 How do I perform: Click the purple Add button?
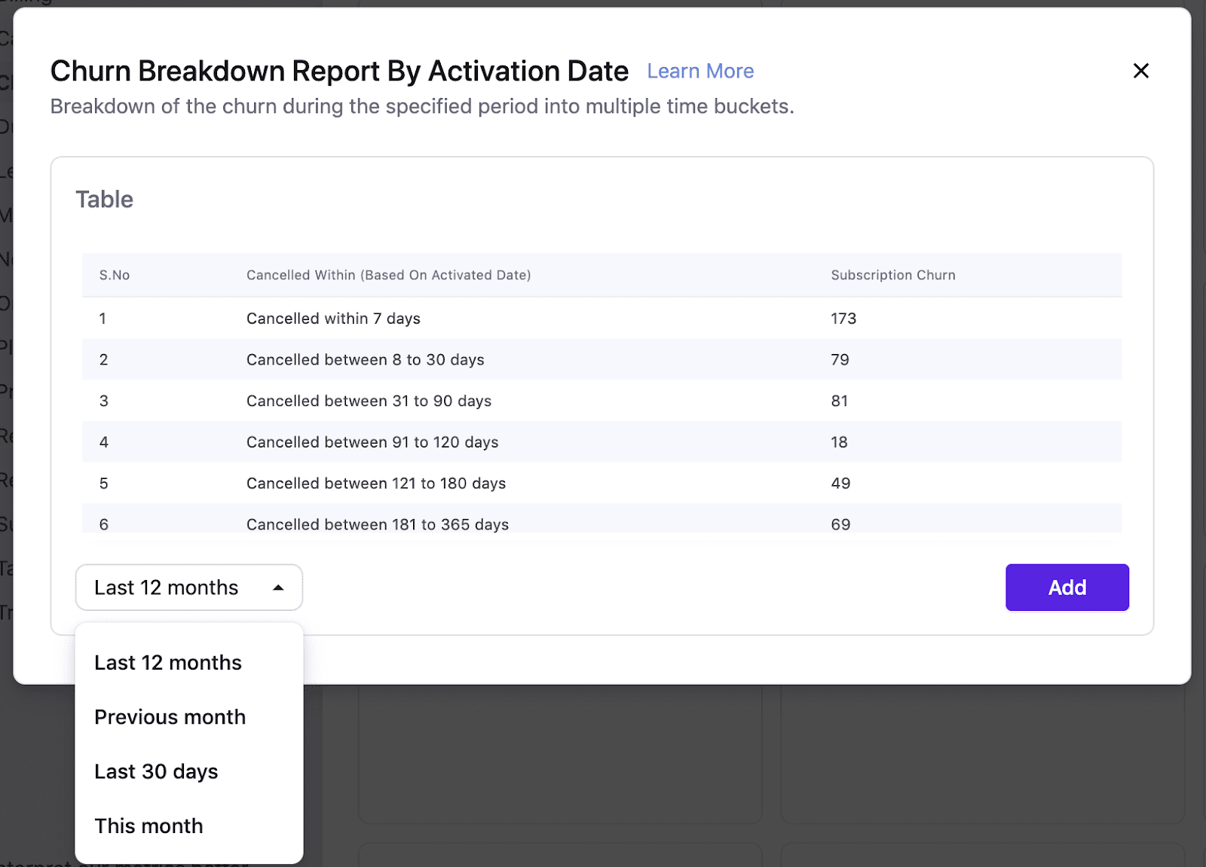click(1067, 588)
